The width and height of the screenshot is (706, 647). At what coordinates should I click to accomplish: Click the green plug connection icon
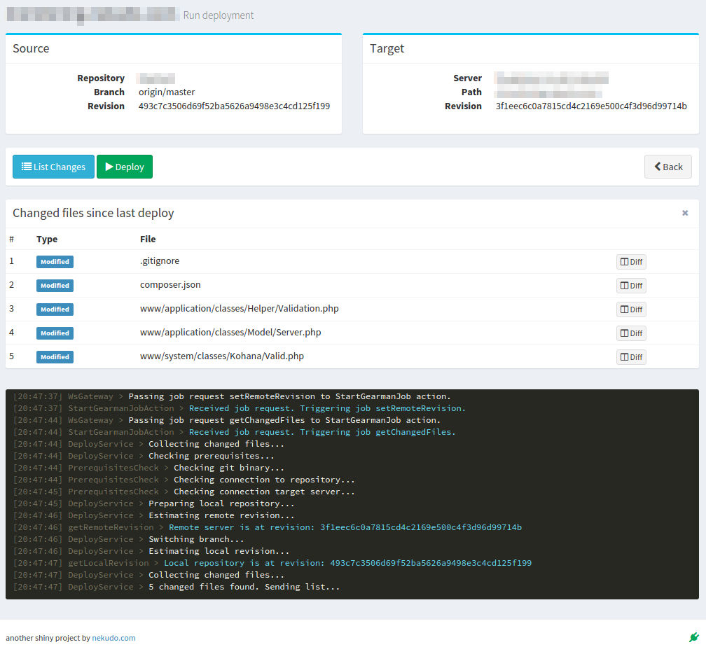693,637
